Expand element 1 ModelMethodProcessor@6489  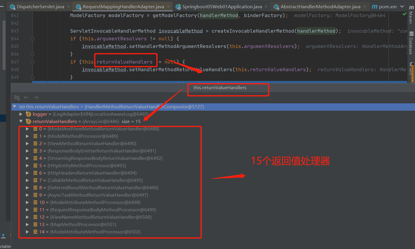pos(27,136)
